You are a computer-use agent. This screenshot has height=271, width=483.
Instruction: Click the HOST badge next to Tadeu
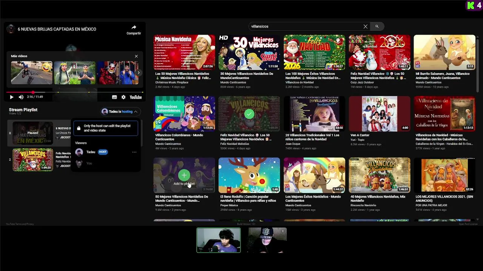(103, 152)
